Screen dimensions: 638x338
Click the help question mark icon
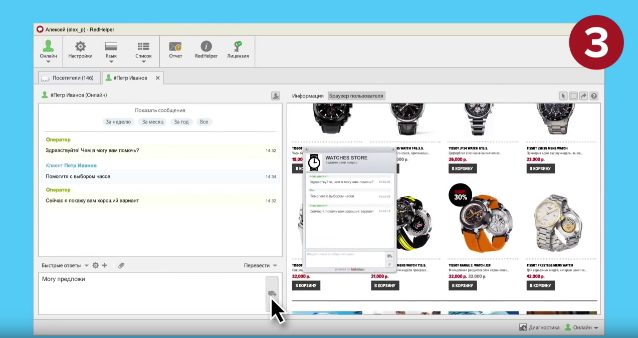click(x=594, y=96)
